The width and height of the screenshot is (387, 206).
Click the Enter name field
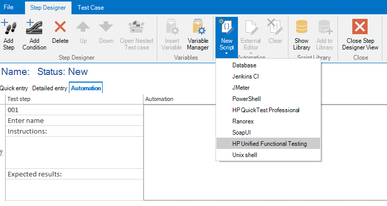tap(75, 121)
